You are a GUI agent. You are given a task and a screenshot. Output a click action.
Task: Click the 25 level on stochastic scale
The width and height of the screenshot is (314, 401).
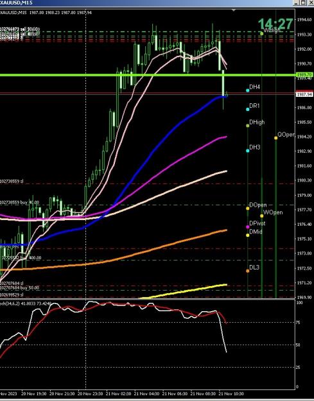298,368
